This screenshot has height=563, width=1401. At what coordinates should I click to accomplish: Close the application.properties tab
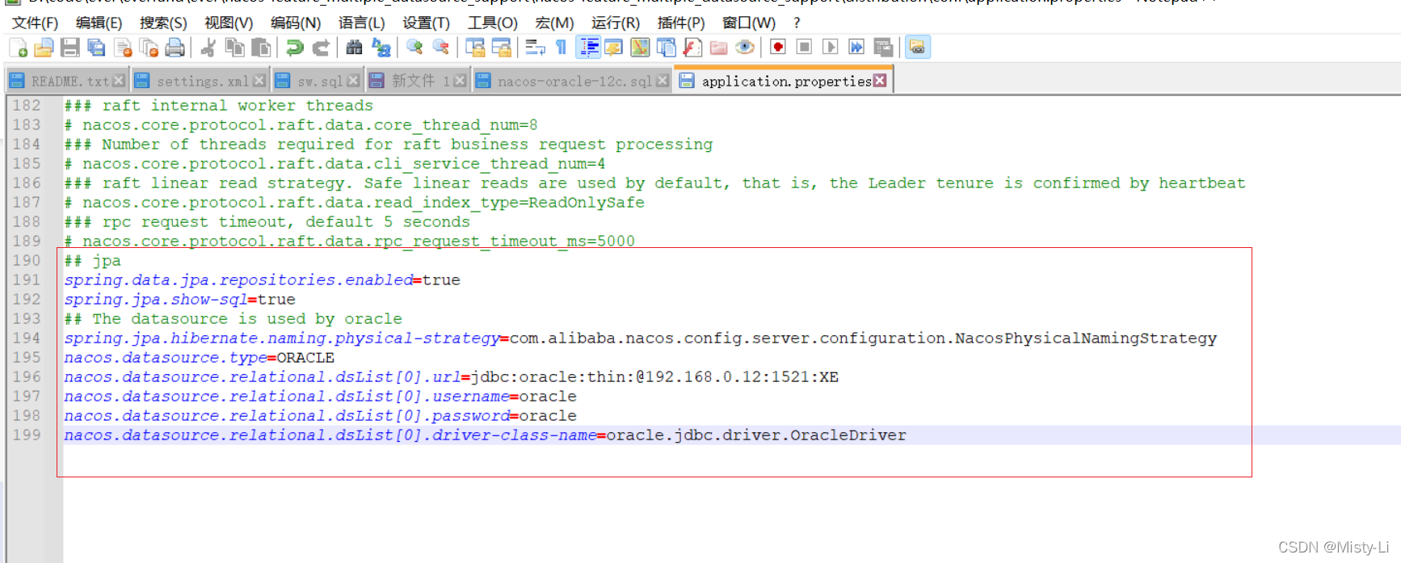click(x=880, y=81)
